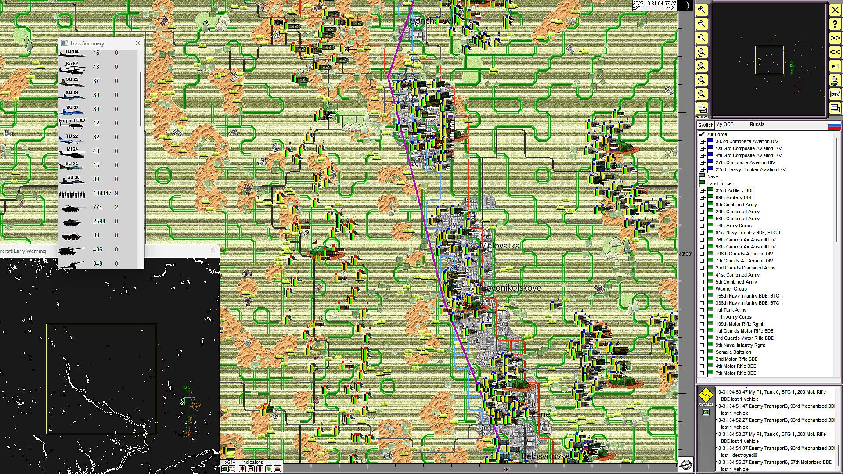Viewport: 843px width, 474px height.
Task: Toggle the yellow fuel barrel indicator
Action: (x=251, y=469)
